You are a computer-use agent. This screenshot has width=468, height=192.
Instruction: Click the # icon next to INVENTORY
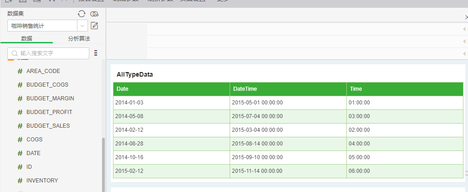(x=20, y=181)
